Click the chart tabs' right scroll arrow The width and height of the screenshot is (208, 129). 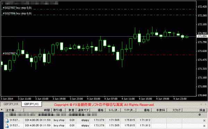coord(206,104)
